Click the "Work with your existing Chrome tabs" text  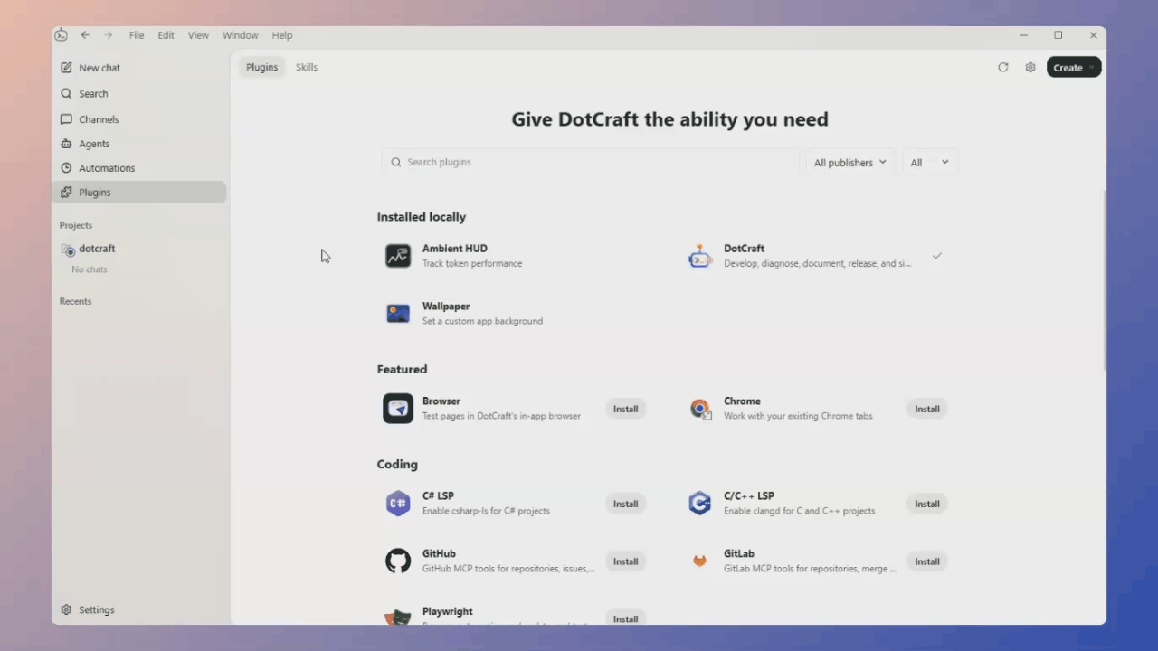click(x=798, y=416)
